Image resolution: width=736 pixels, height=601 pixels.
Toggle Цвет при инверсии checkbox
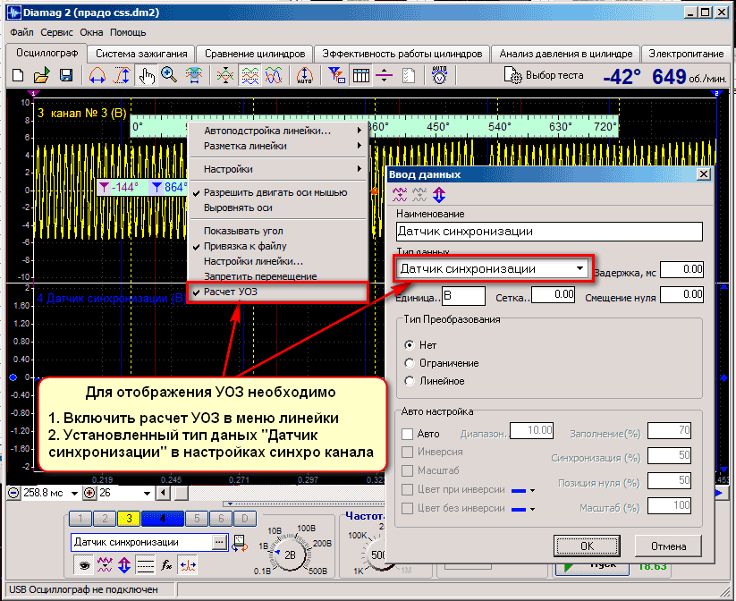[x=408, y=490]
